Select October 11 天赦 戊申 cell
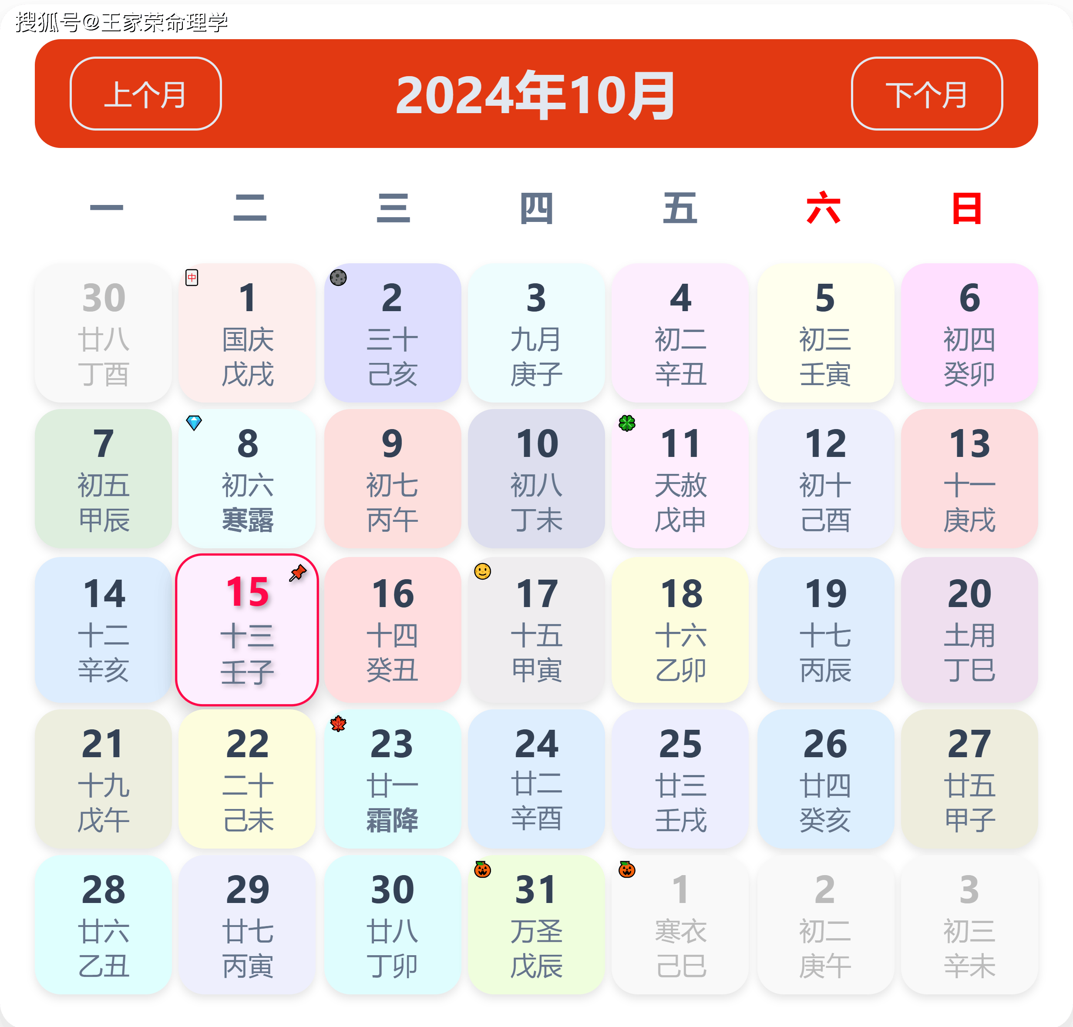The width and height of the screenshot is (1073, 1027). point(680,479)
